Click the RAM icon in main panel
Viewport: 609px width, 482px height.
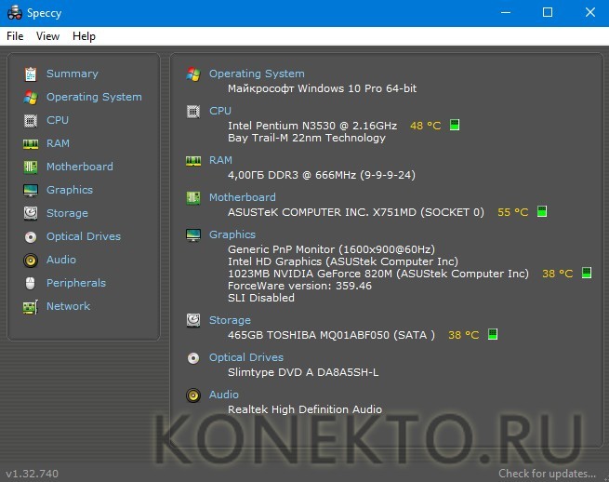pyautogui.click(x=193, y=161)
